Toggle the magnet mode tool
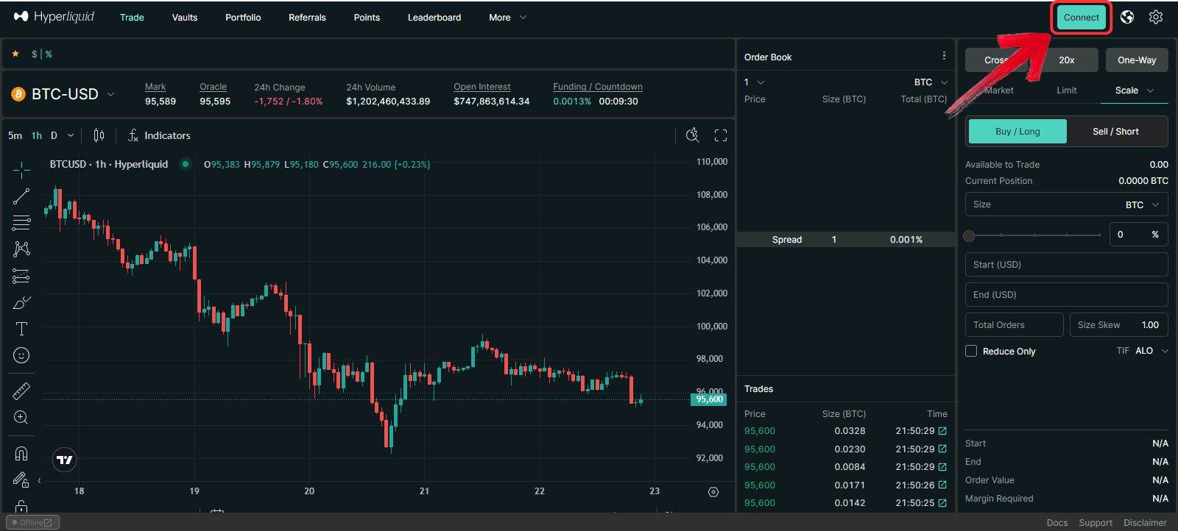This screenshot has height=531, width=1178. click(21, 454)
